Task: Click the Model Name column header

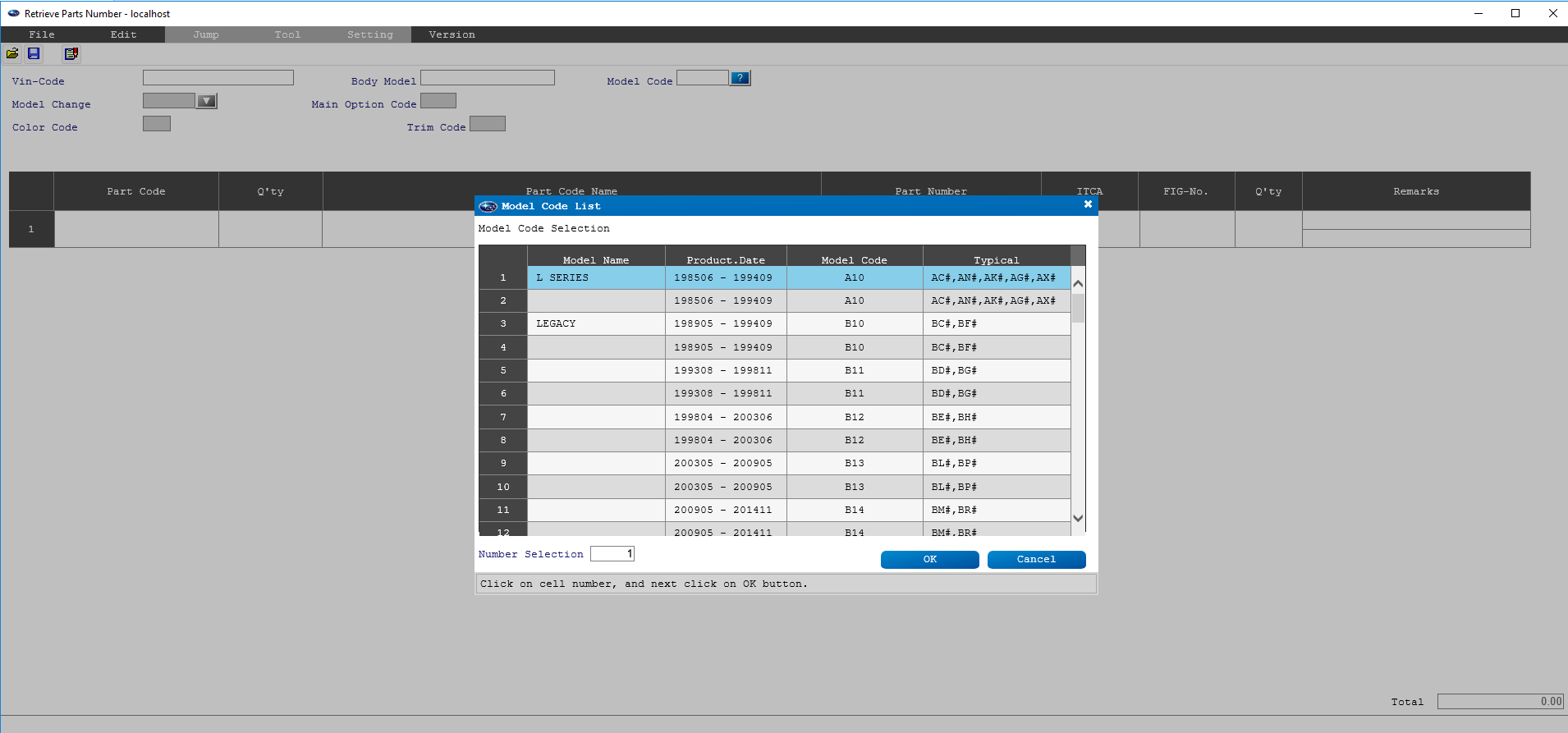Action: tap(596, 256)
